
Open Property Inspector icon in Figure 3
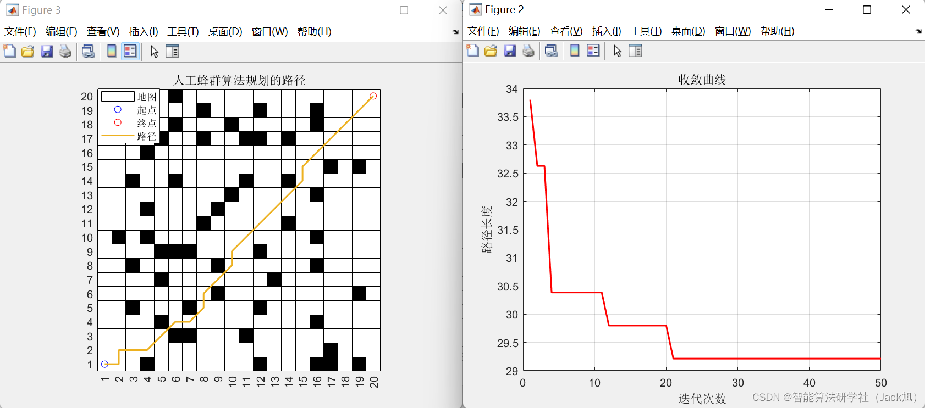click(172, 51)
